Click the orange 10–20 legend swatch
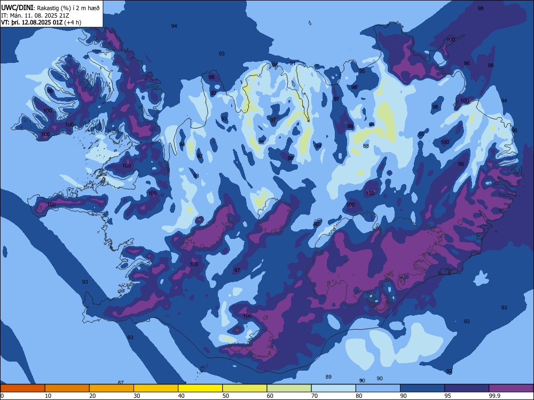The image size is (534, 400). (x=67, y=388)
